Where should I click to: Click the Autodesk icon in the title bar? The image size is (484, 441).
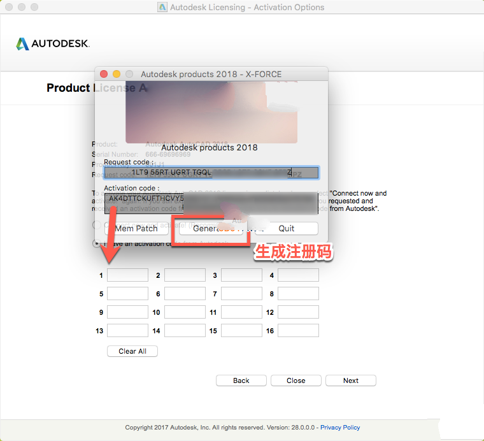[162, 7]
